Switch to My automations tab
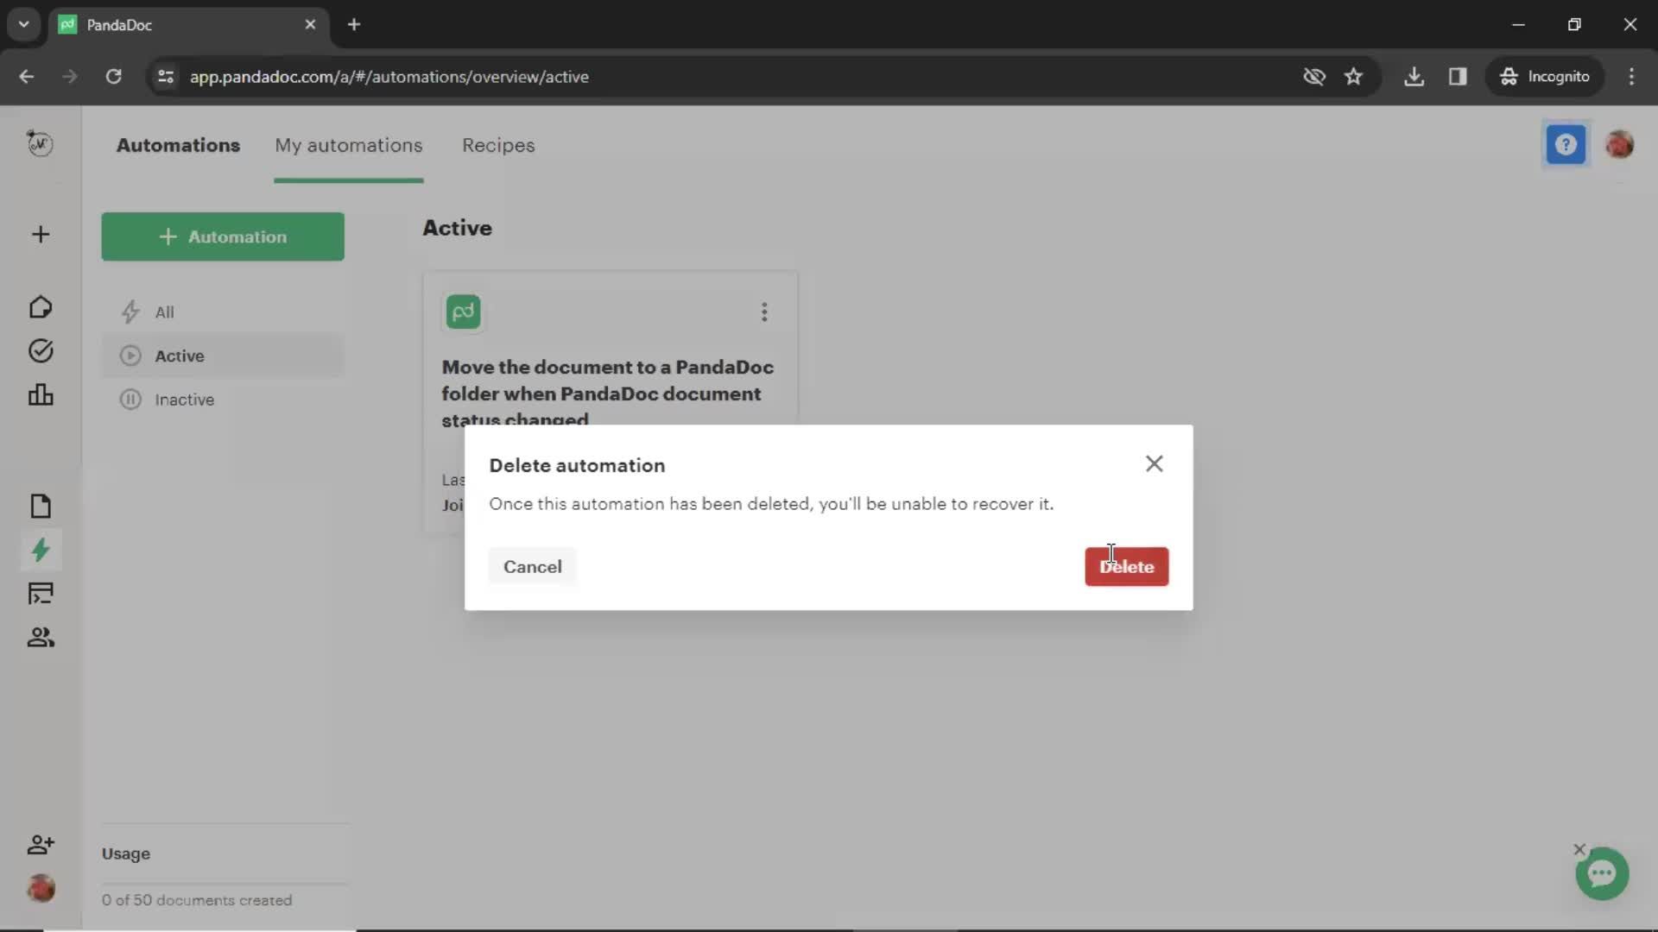The width and height of the screenshot is (1658, 932). click(x=349, y=144)
